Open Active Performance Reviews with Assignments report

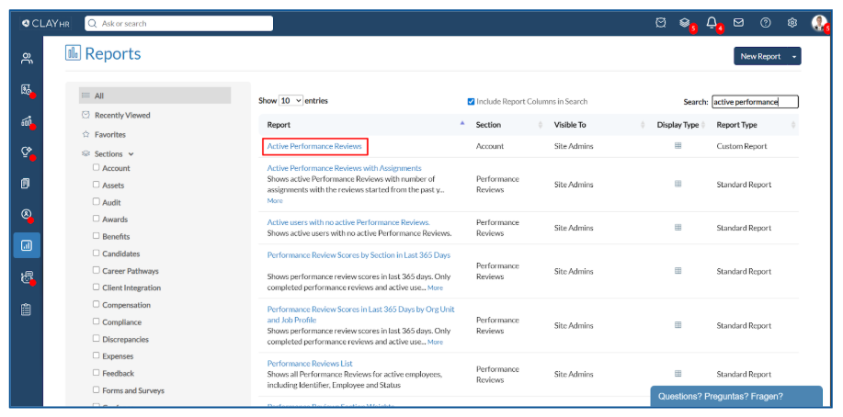coord(344,168)
